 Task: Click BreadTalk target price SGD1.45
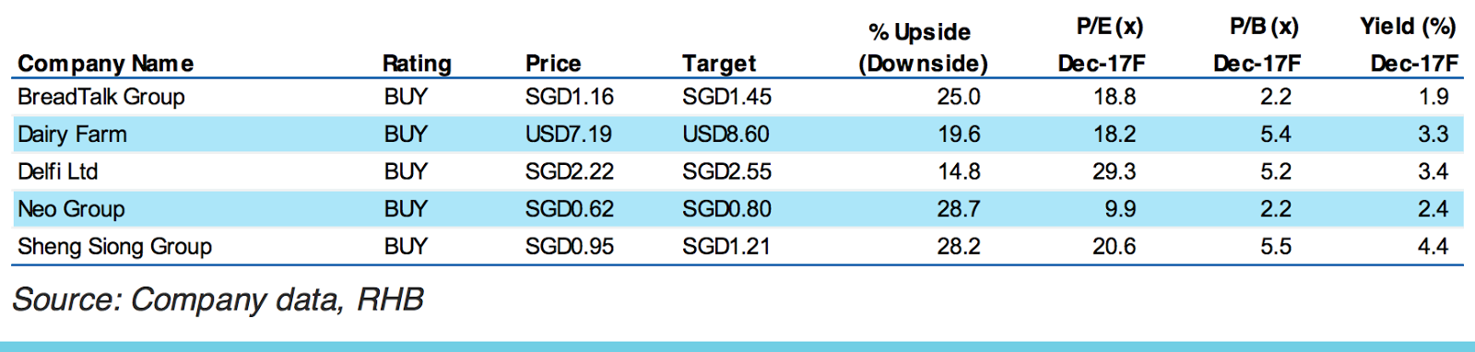(x=727, y=97)
